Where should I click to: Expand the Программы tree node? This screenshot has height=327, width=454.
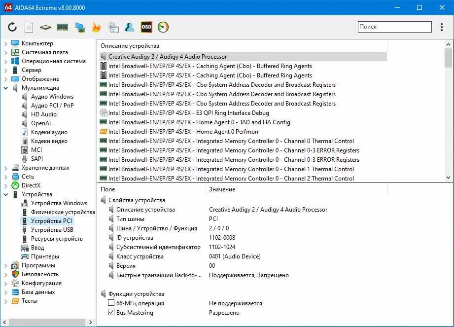click(x=5, y=266)
